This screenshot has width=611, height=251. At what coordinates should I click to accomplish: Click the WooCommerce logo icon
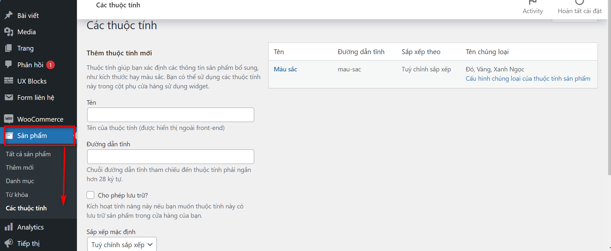click(9, 119)
